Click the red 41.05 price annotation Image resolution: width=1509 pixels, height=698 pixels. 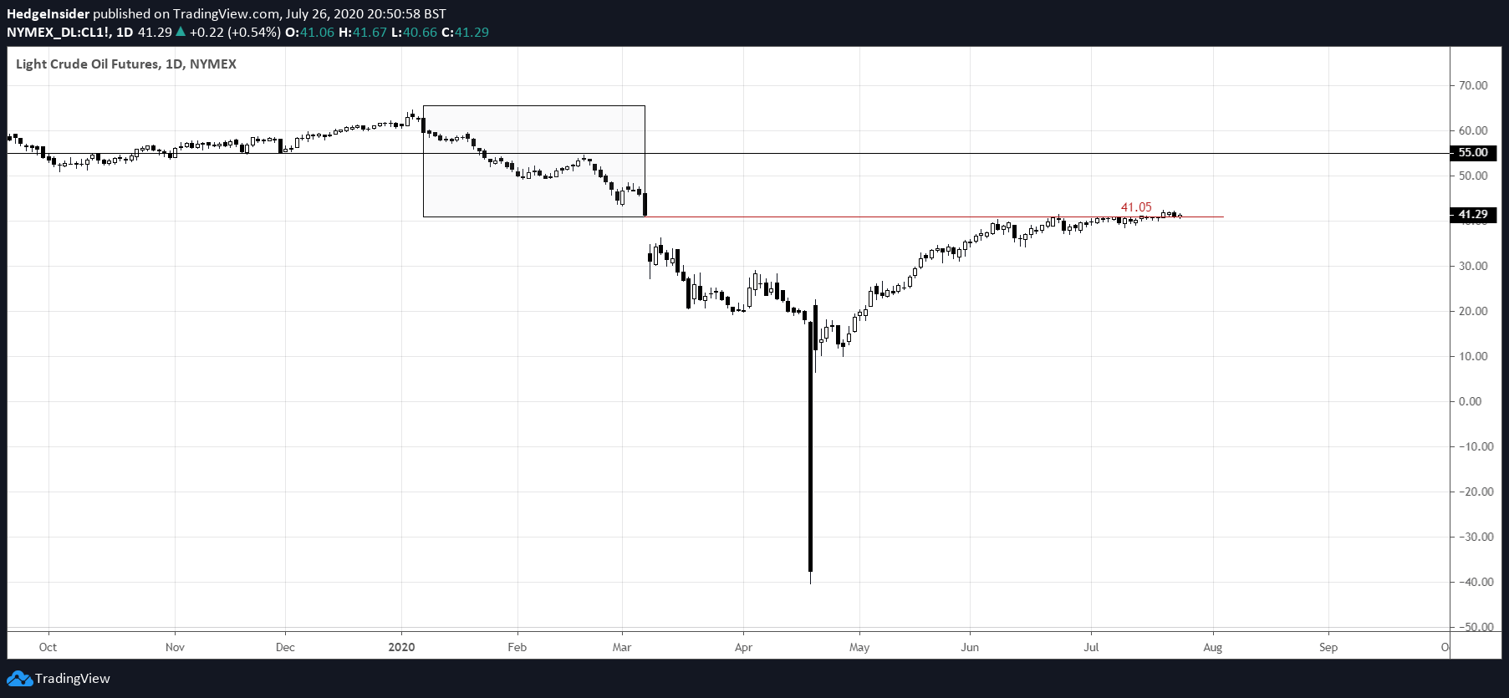(1136, 207)
